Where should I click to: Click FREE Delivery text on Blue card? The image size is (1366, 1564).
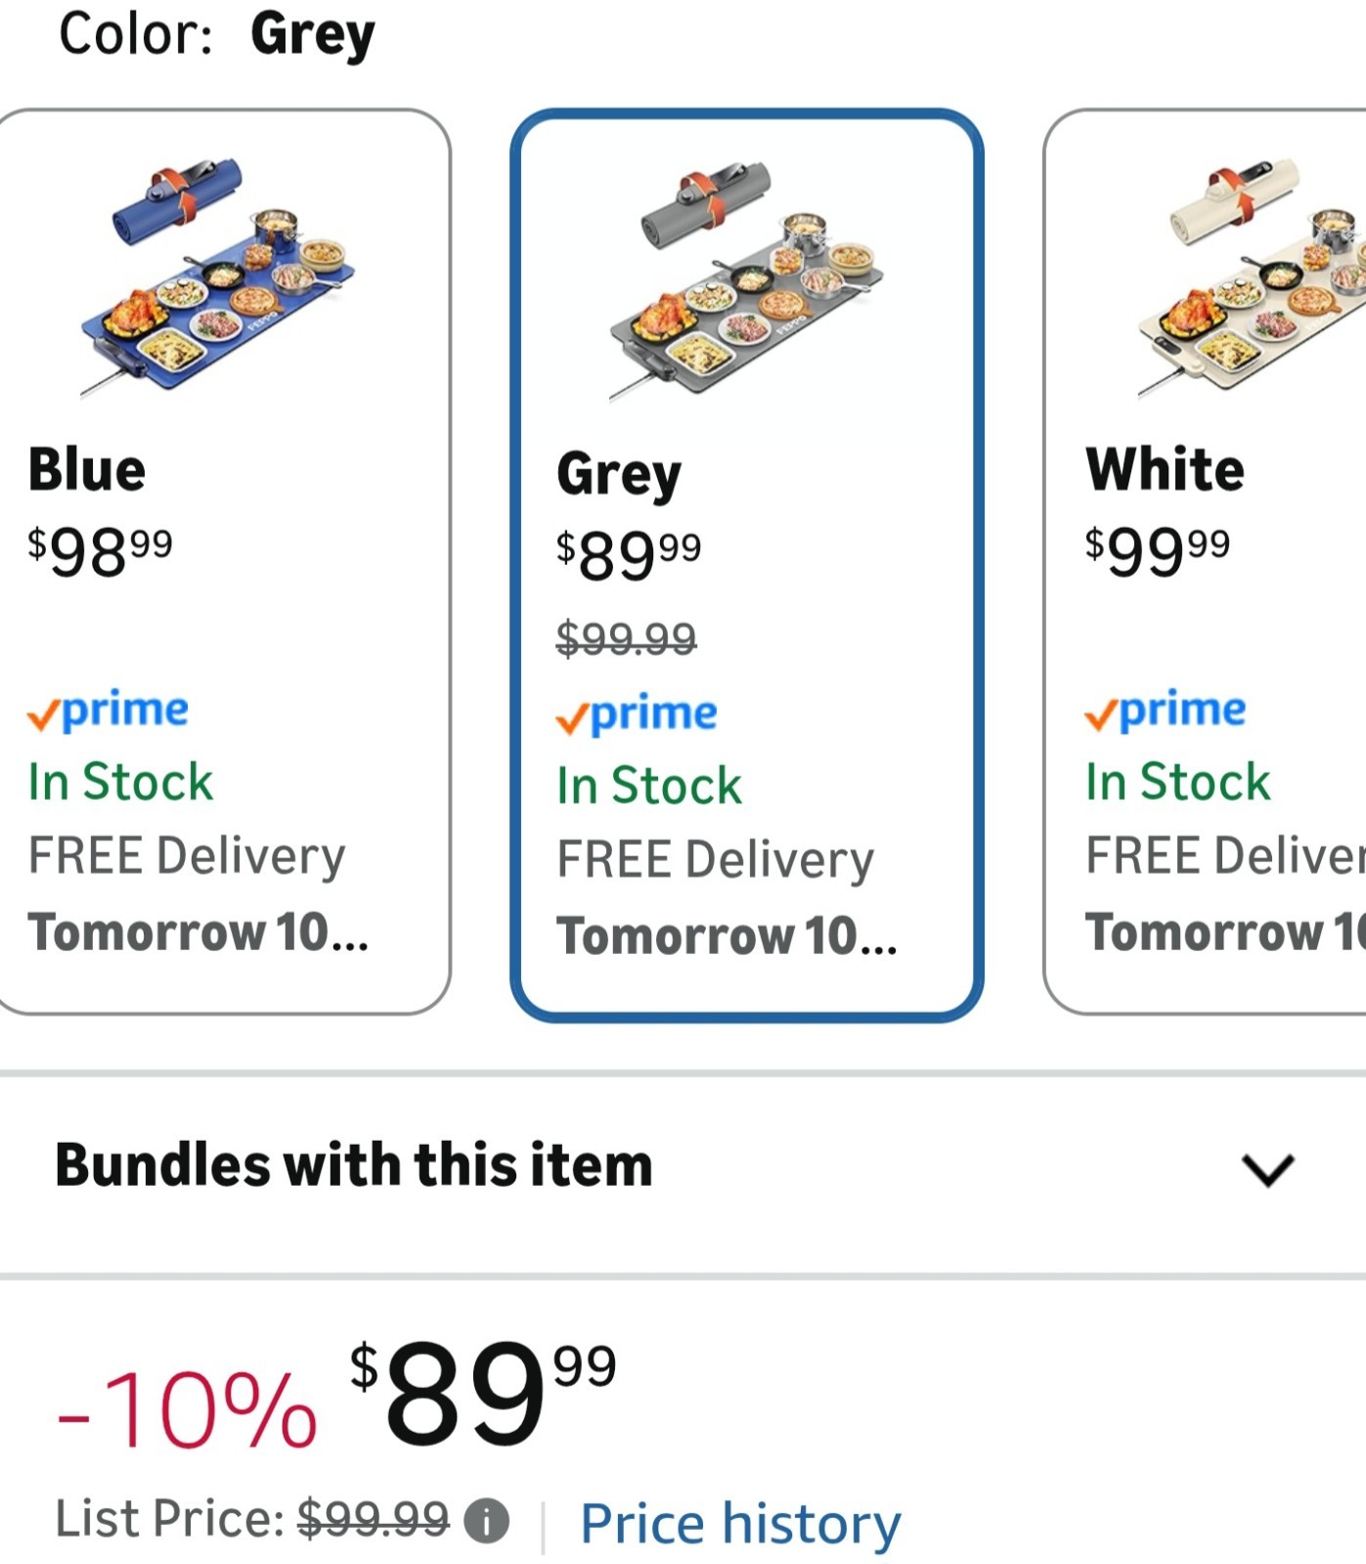[187, 856]
